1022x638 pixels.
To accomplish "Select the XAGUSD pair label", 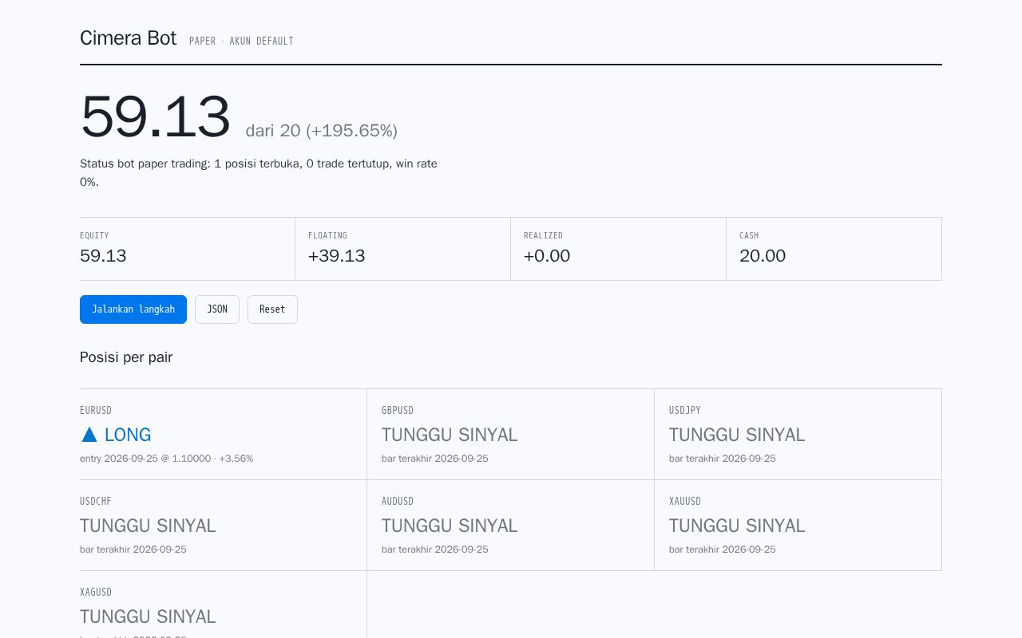I will point(96,592).
